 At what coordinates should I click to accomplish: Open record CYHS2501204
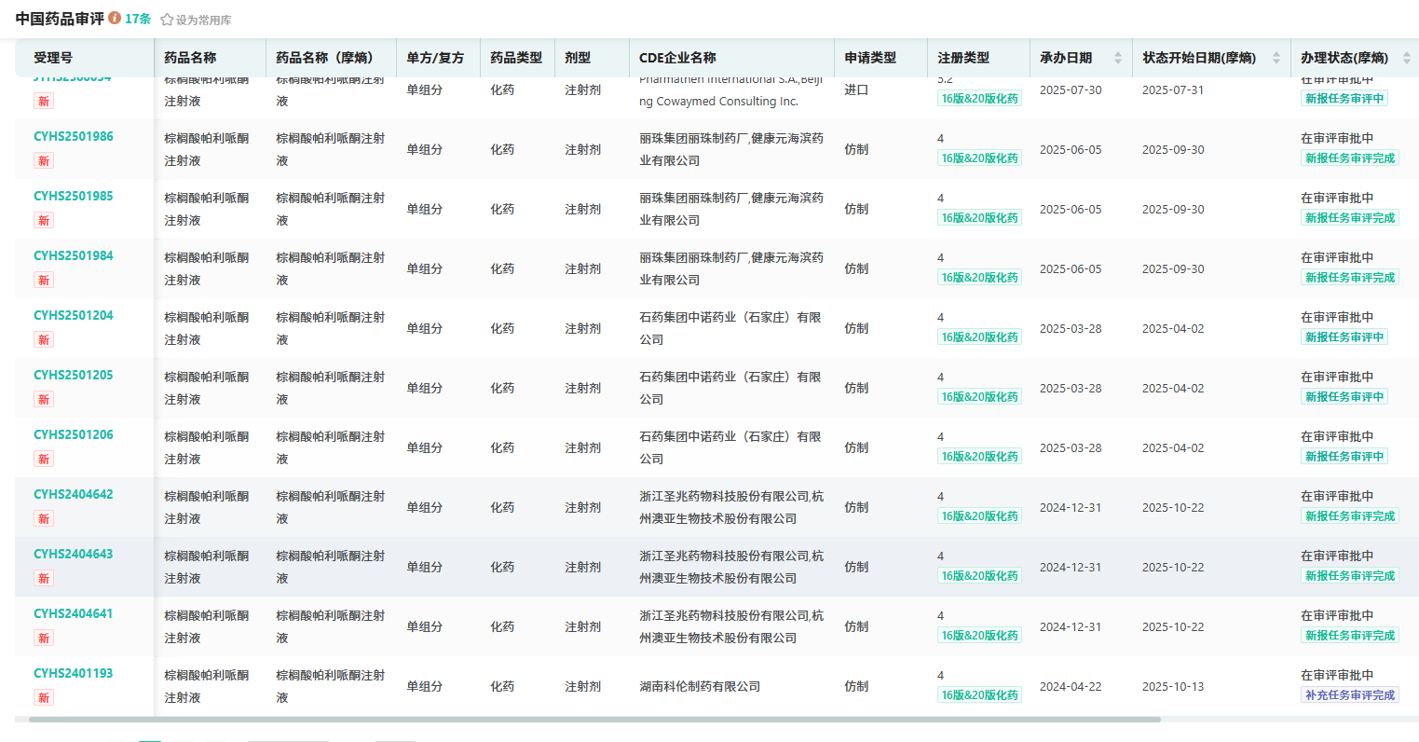click(74, 316)
